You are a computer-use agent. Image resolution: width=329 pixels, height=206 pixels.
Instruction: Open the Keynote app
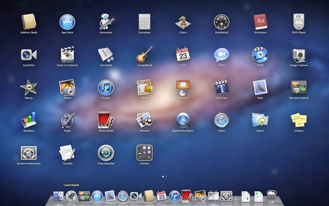(x=183, y=87)
